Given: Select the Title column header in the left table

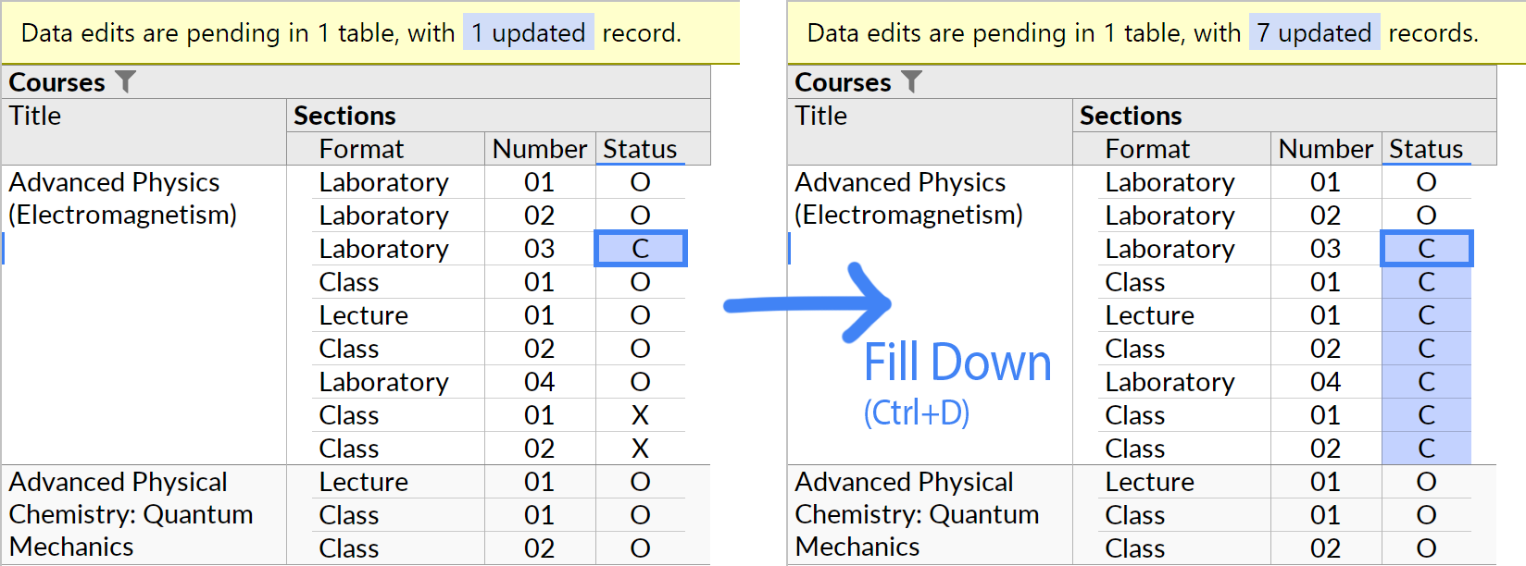Looking at the screenshot, I should coord(35,116).
